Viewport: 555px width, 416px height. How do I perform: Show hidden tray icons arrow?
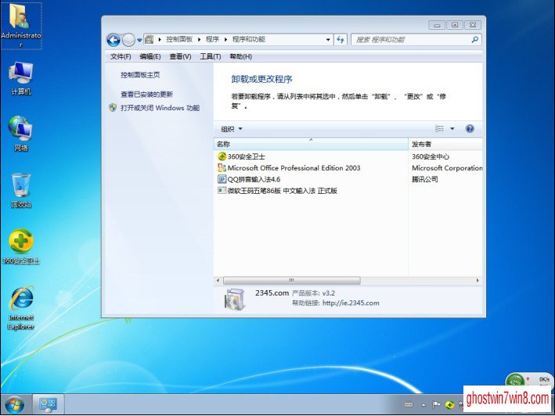click(x=423, y=405)
